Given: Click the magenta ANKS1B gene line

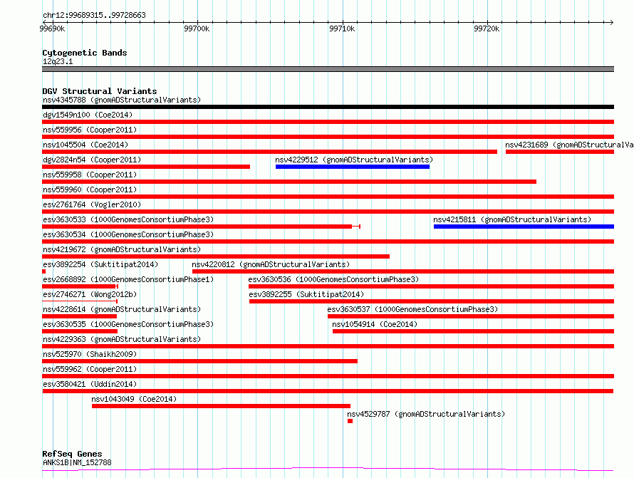Looking at the screenshot, I should [328, 469].
